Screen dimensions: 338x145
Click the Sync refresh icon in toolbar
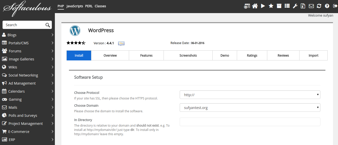[319, 6]
